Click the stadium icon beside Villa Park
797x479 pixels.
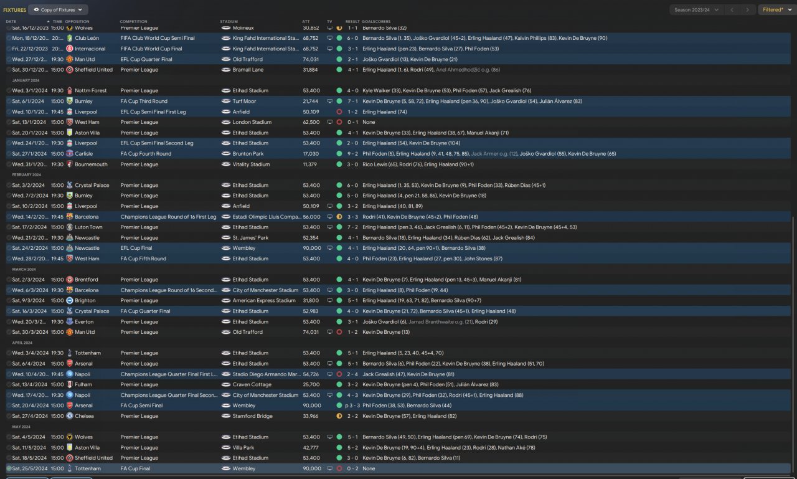coord(226,448)
